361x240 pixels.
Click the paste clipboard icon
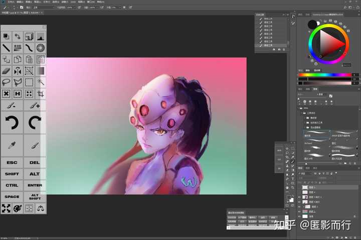coord(29,59)
